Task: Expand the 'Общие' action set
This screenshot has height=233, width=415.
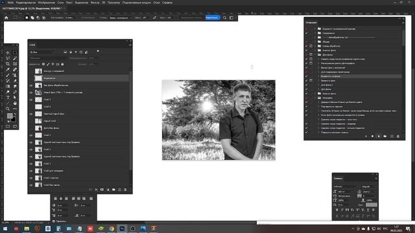Action: pyautogui.click(x=315, y=41)
